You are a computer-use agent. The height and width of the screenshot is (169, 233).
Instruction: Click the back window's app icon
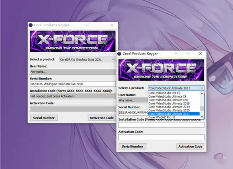31,25
